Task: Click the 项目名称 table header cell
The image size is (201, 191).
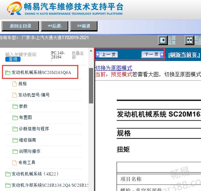Action: point(131,179)
